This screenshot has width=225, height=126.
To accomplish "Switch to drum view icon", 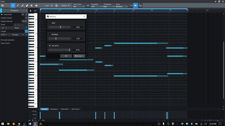I will tap(35, 11).
